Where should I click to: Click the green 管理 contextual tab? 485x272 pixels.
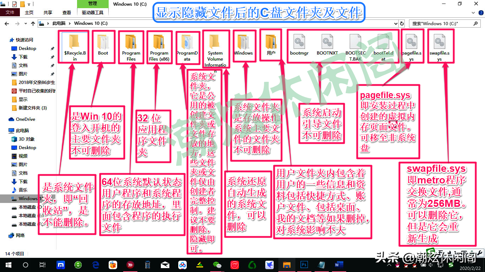click(x=93, y=4)
